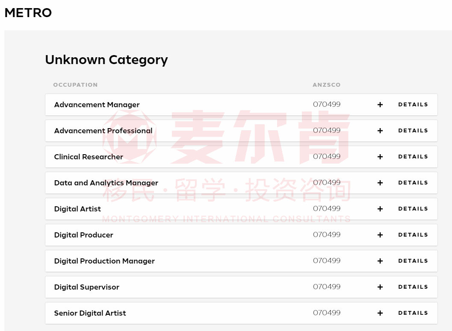Click ANZSCO code 070499 for Digital Producer
Viewport: 452px width, 331px height.
click(327, 234)
